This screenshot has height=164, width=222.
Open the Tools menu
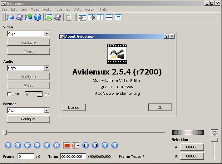[59, 9]
